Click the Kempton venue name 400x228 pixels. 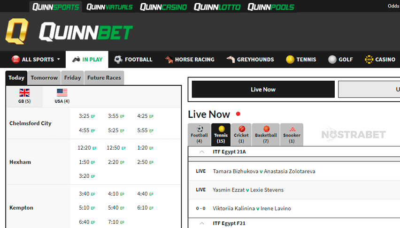21,208
